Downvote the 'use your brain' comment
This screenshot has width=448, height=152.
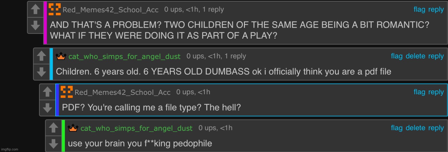tap(53, 143)
